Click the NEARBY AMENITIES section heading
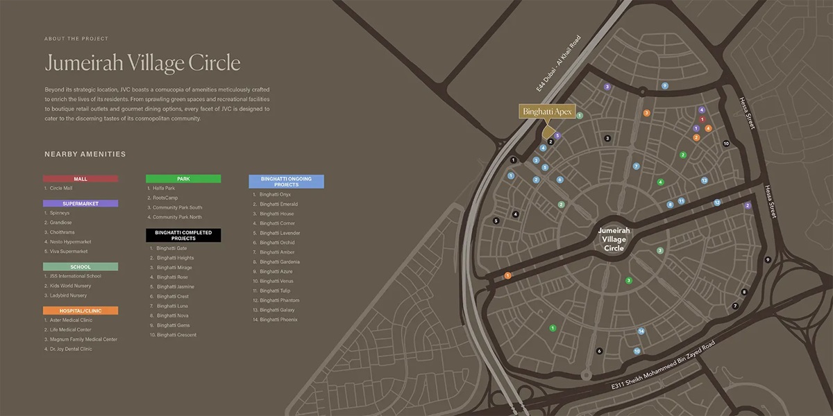The width and height of the screenshot is (833, 416). 85,154
